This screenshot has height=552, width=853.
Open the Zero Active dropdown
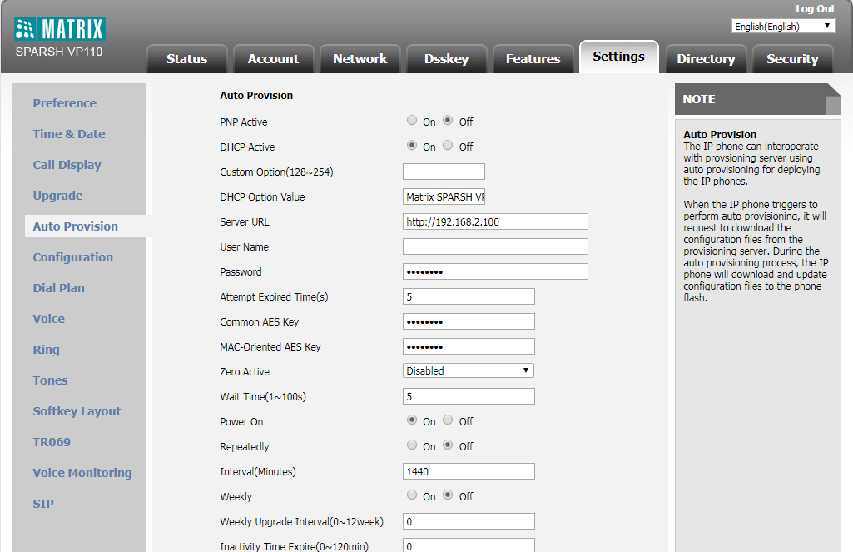tap(469, 370)
